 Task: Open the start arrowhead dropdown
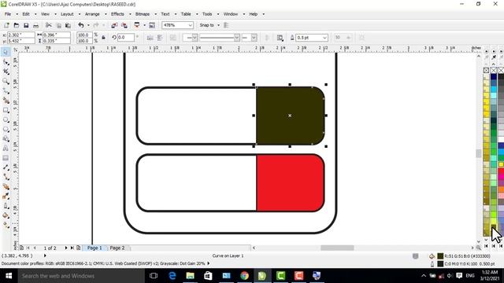pos(195,38)
